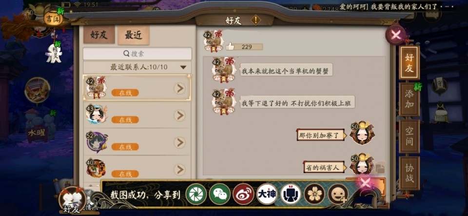
Task: Open chat arrow for level 43 contact
Action: [x=179, y=116]
